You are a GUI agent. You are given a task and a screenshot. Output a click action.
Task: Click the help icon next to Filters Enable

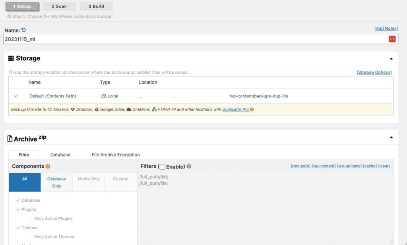point(189,167)
